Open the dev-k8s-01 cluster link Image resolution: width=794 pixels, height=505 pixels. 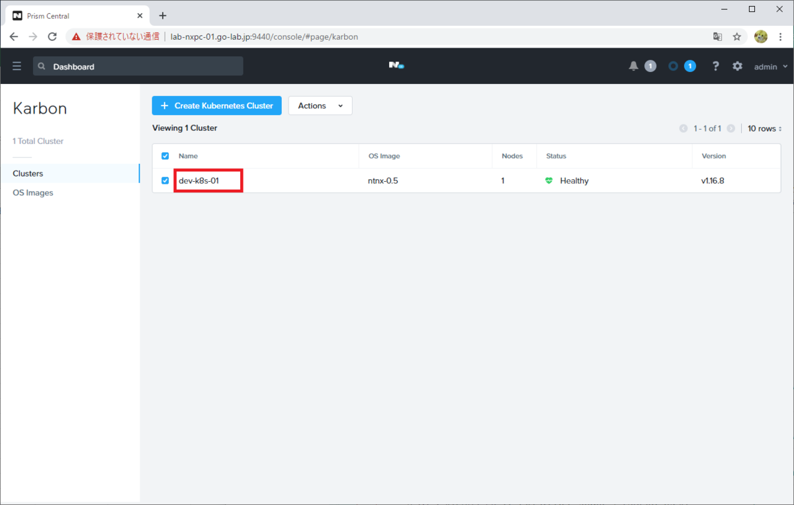tap(198, 180)
